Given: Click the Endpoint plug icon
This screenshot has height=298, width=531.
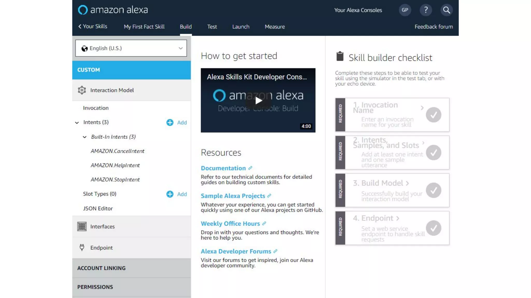Looking at the screenshot, I should [x=82, y=248].
